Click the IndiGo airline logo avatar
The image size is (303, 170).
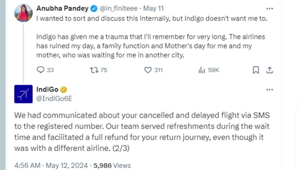coord(23,94)
